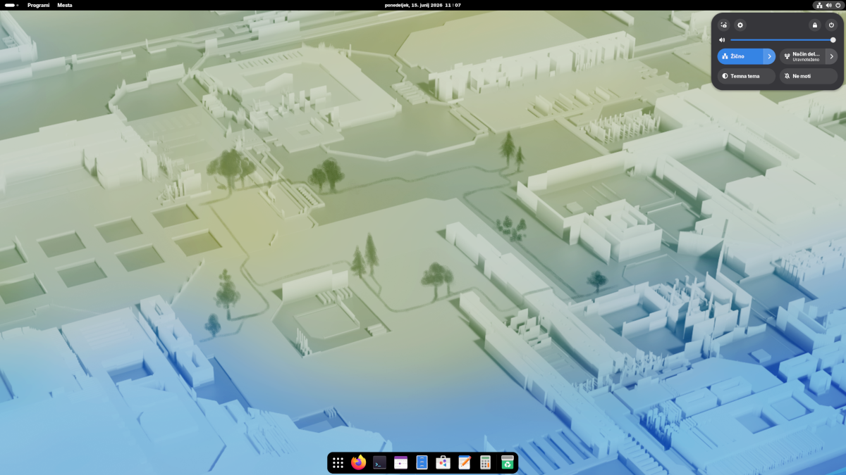Open power off menu in quick settings
Viewport: 846px width, 475px height.
click(x=831, y=25)
